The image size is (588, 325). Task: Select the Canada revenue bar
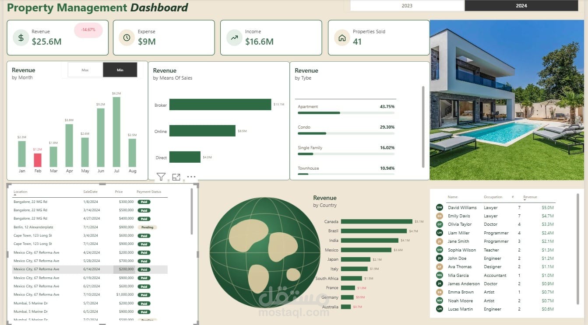pyautogui.click(x=377, y=221)
